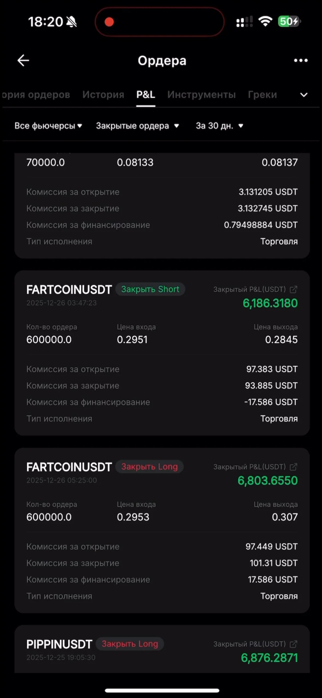Screen dimensions: 322x698
Task: Tap the 'Закрыть Long' PIPPINUSDT badge
Action: pyautogui.click(x=130, y=644)
